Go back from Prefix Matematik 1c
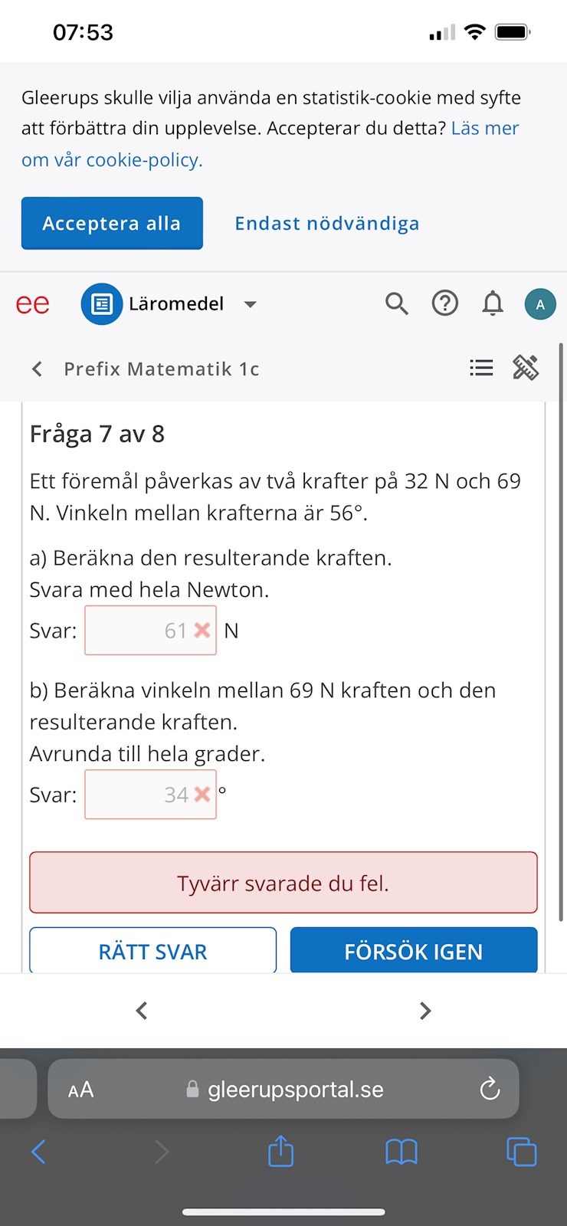This screenshot has height=1226, width=567. tap(37, 369)
